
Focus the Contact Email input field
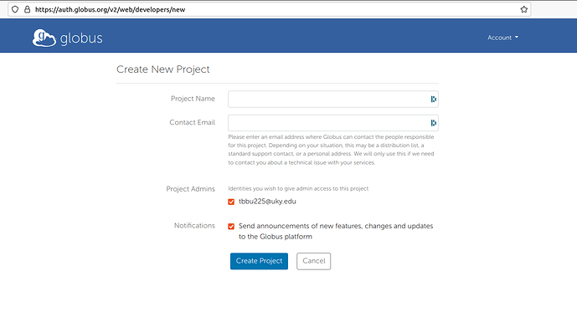coord(333,123)
